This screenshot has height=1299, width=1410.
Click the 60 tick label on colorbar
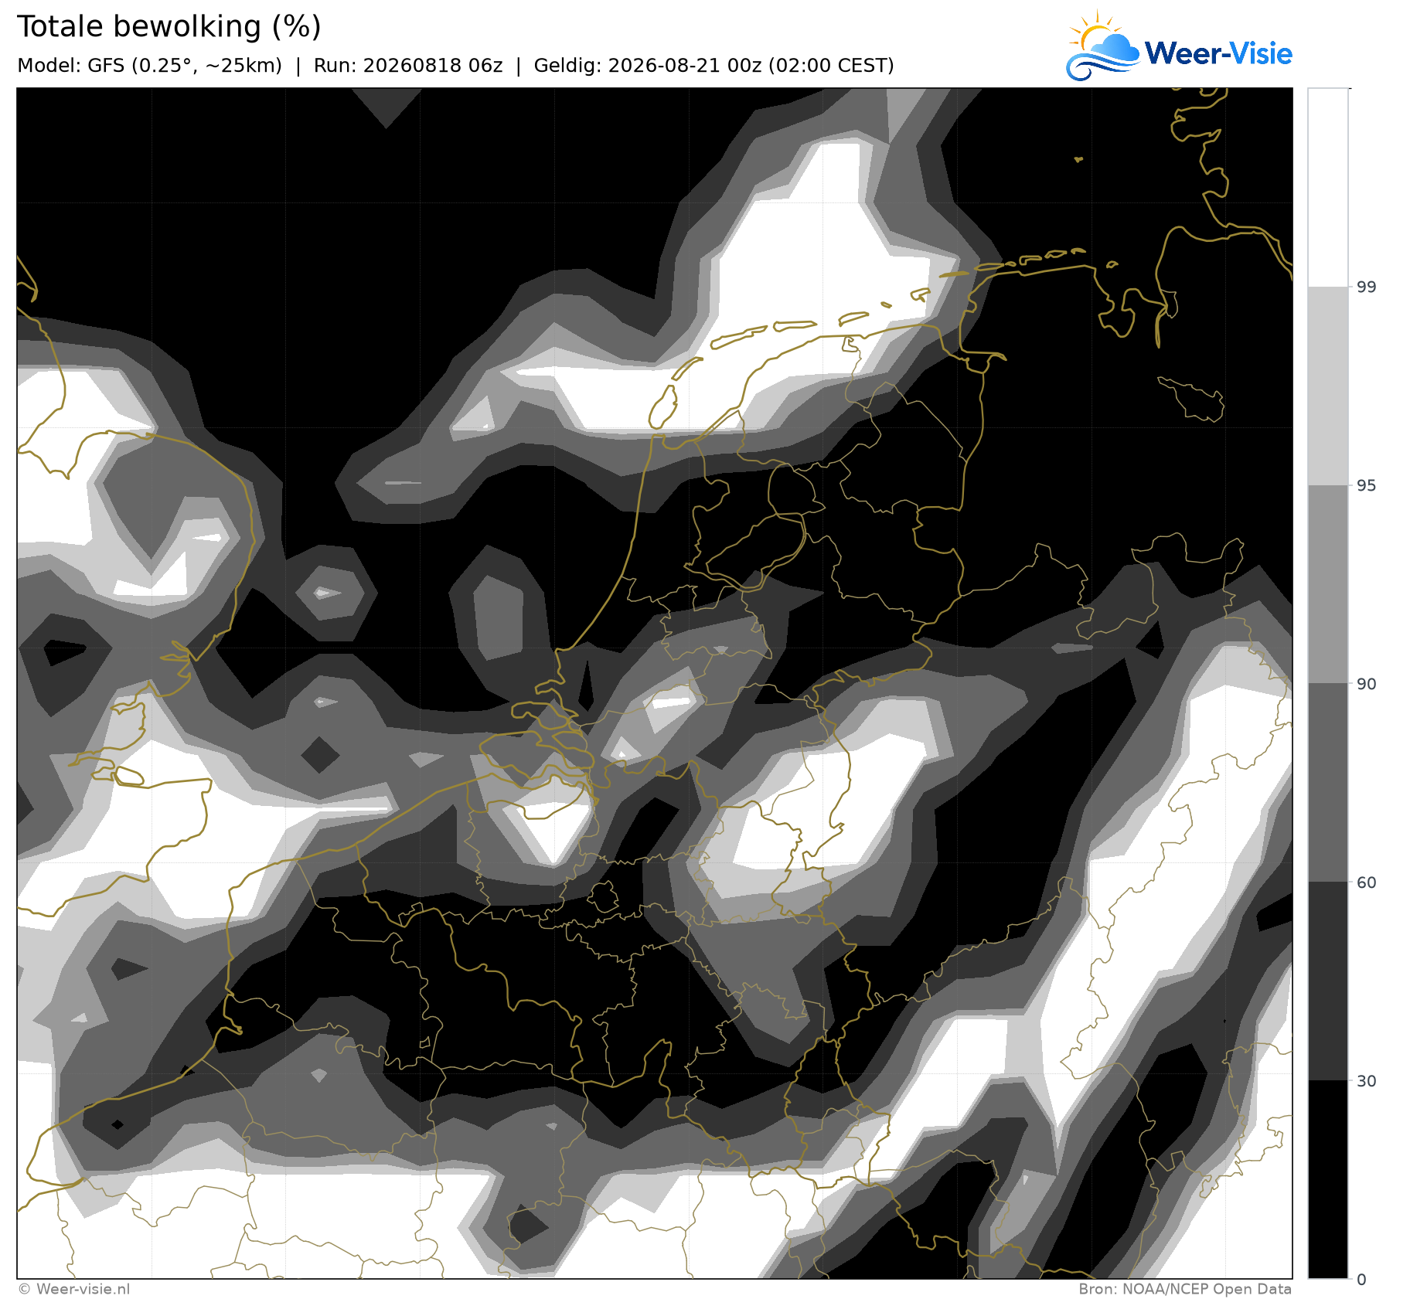(x=1367, y=882)
